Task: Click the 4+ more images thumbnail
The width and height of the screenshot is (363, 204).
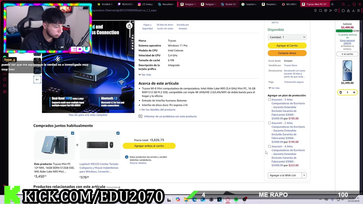Action: [x=37, y=80]
